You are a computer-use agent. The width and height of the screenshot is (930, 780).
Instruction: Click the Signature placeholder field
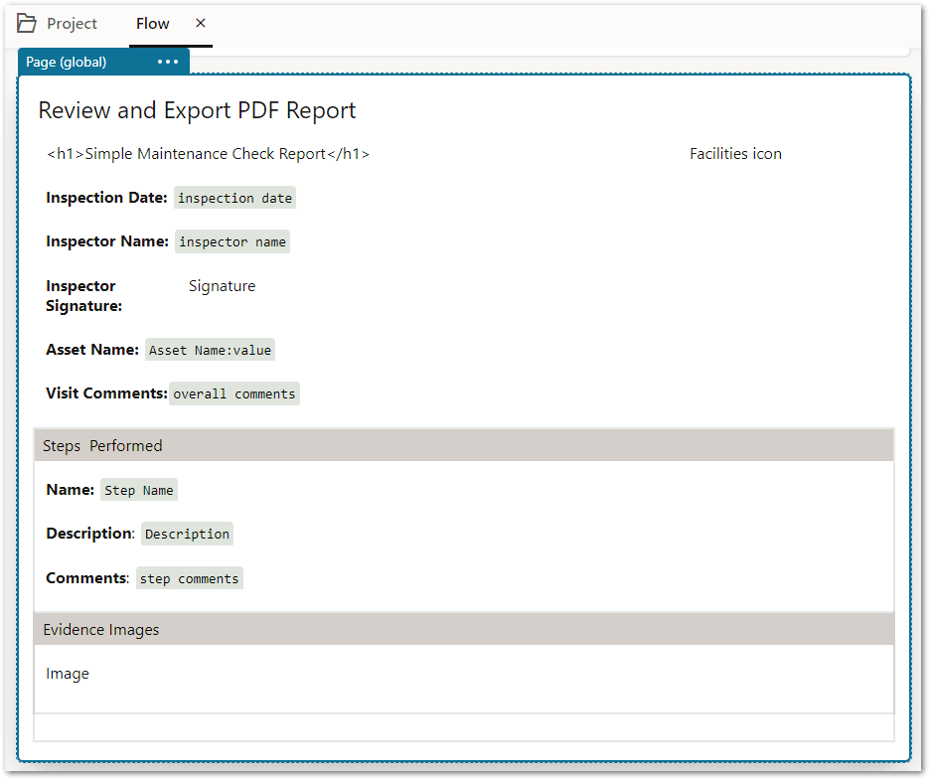pyautogui.click(x=222, y=286)
